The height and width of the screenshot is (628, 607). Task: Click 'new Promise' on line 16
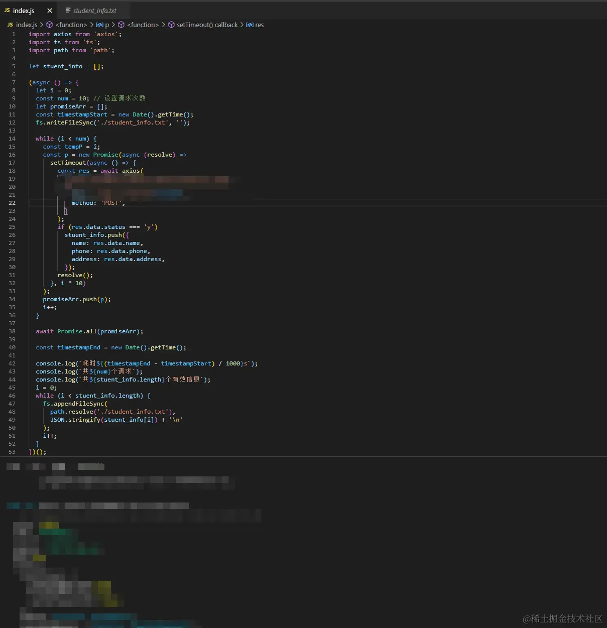pos(98,155)
